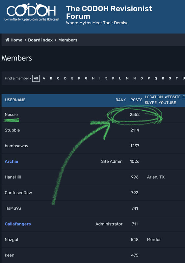Sort table by POSTS column header

click(x=136, y=100)
